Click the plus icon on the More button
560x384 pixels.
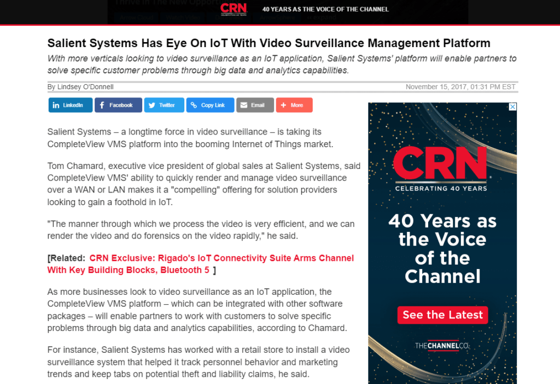tap(283, 105)
